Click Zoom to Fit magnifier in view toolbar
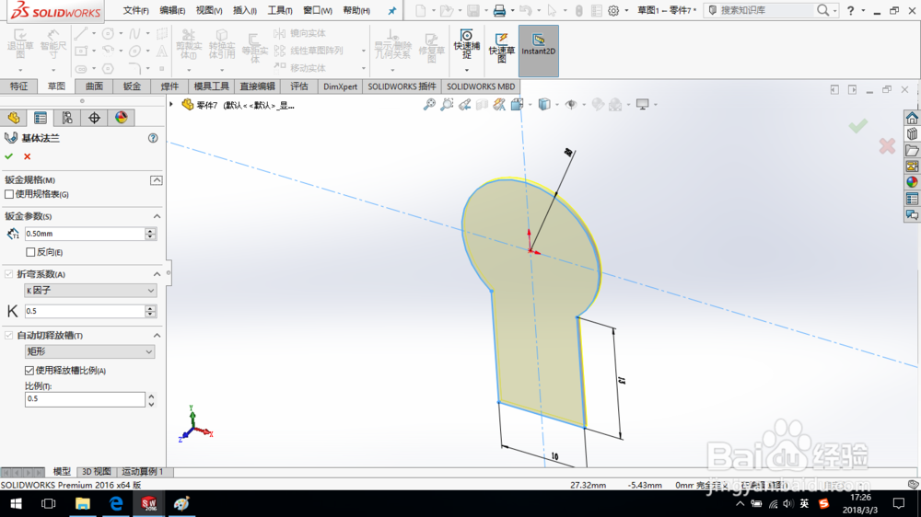The image size is (921, 517). coord(429,105)
